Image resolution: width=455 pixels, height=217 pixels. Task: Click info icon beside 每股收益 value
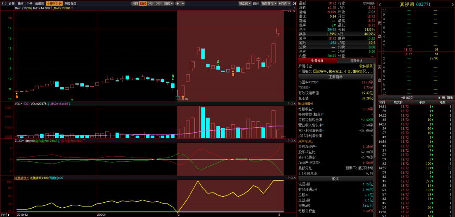[372, 109]
